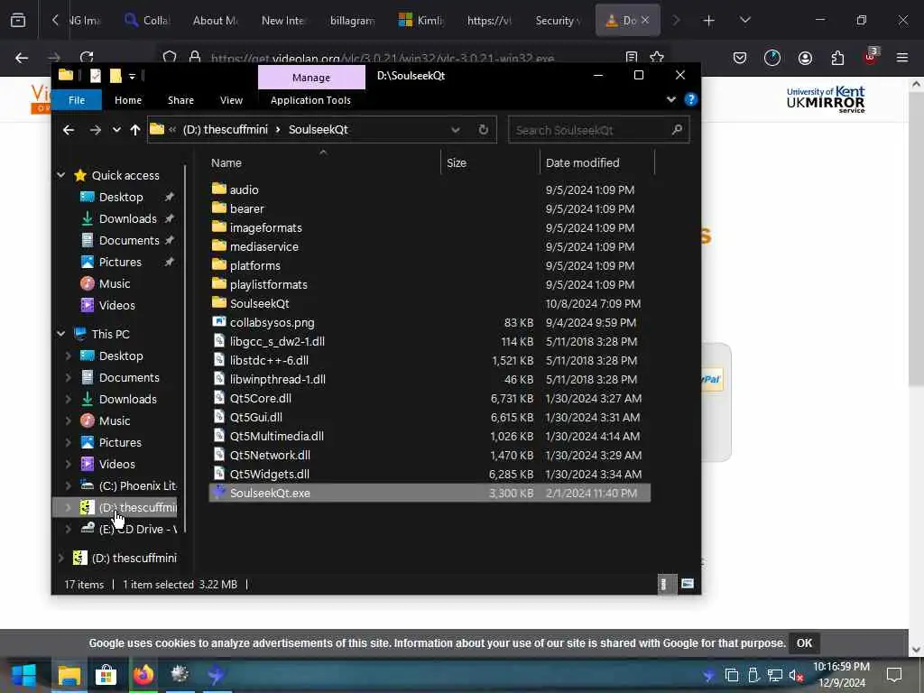Open Quick Access Toolbar customize dropdown
Viewport: 924px width, 693px height.
tap(132, 76)
